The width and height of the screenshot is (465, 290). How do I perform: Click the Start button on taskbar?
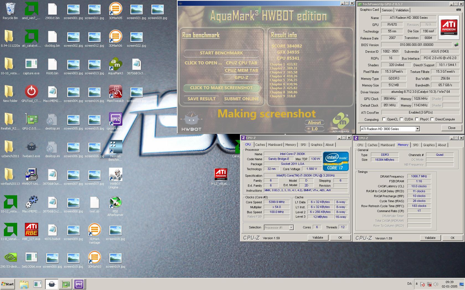click(8, 284)
